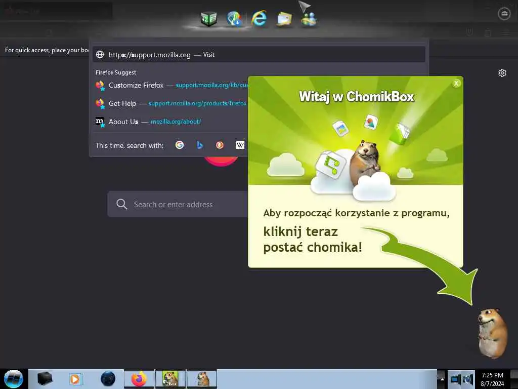Click the monitor speaker tray icon
Viewport: 518px width, 389px height.
click(x=456, y=379)
